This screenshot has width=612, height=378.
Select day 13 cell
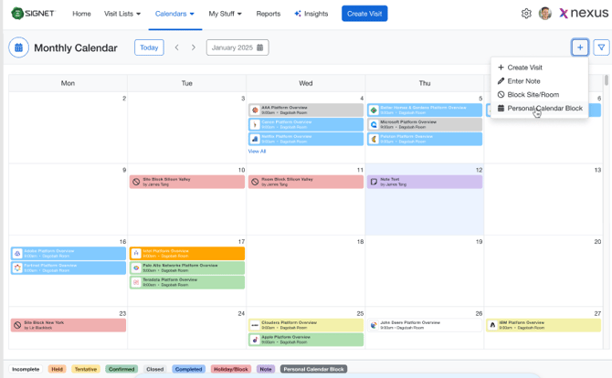(x=543, y=199)
